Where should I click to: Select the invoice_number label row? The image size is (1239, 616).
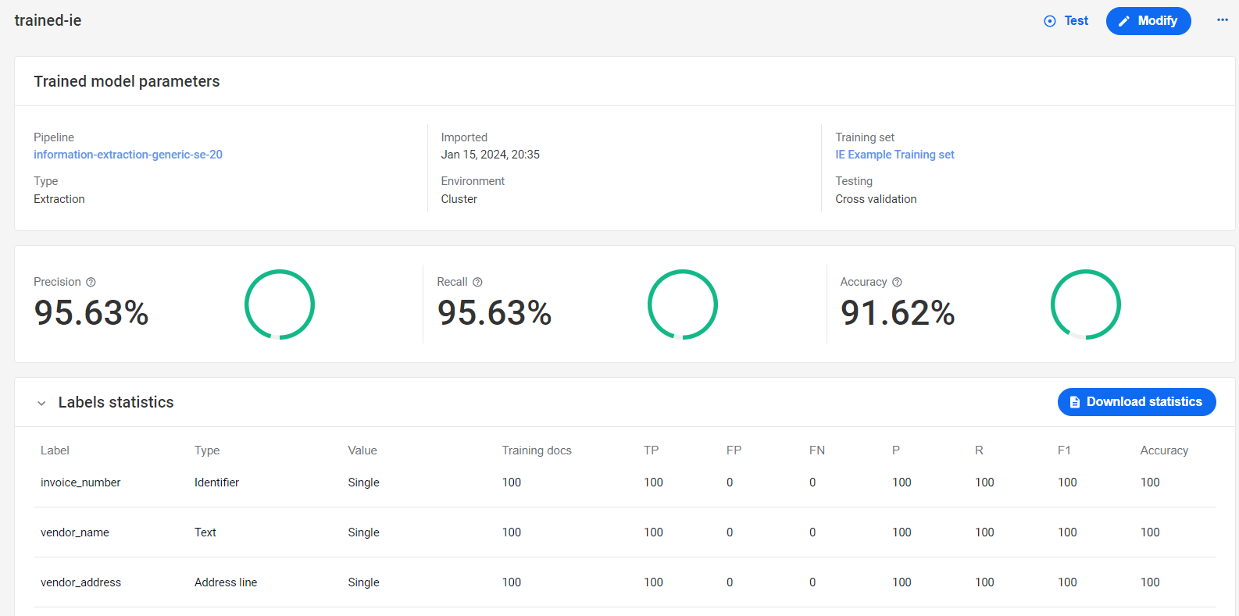(x=625, y=482)
